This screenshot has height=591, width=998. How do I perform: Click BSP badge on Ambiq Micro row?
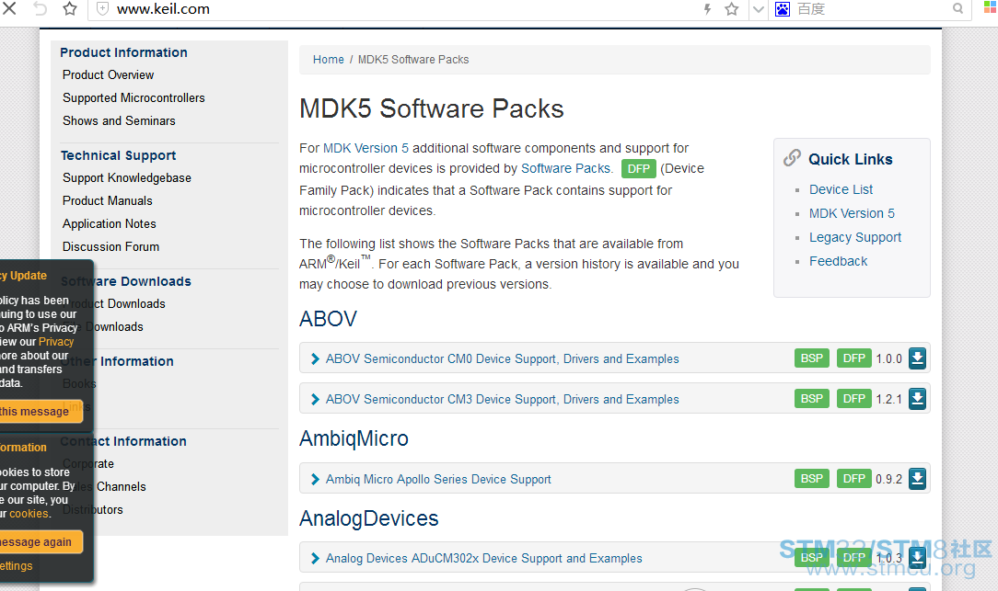pos(811,479)
